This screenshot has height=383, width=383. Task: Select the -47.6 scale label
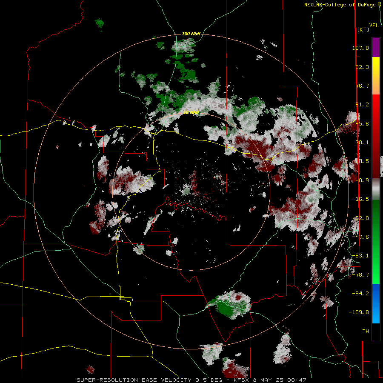(x=360, y=237)
